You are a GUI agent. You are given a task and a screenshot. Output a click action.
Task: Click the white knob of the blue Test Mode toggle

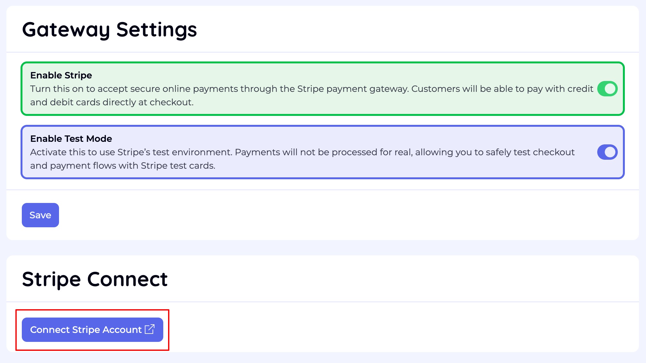[610, 152]
